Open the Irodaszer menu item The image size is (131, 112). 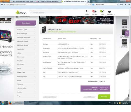(19, 92)
